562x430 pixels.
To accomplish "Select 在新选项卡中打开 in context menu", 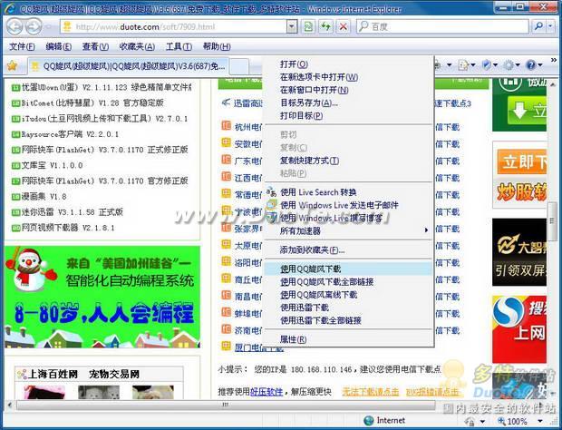I will (319, 77).
